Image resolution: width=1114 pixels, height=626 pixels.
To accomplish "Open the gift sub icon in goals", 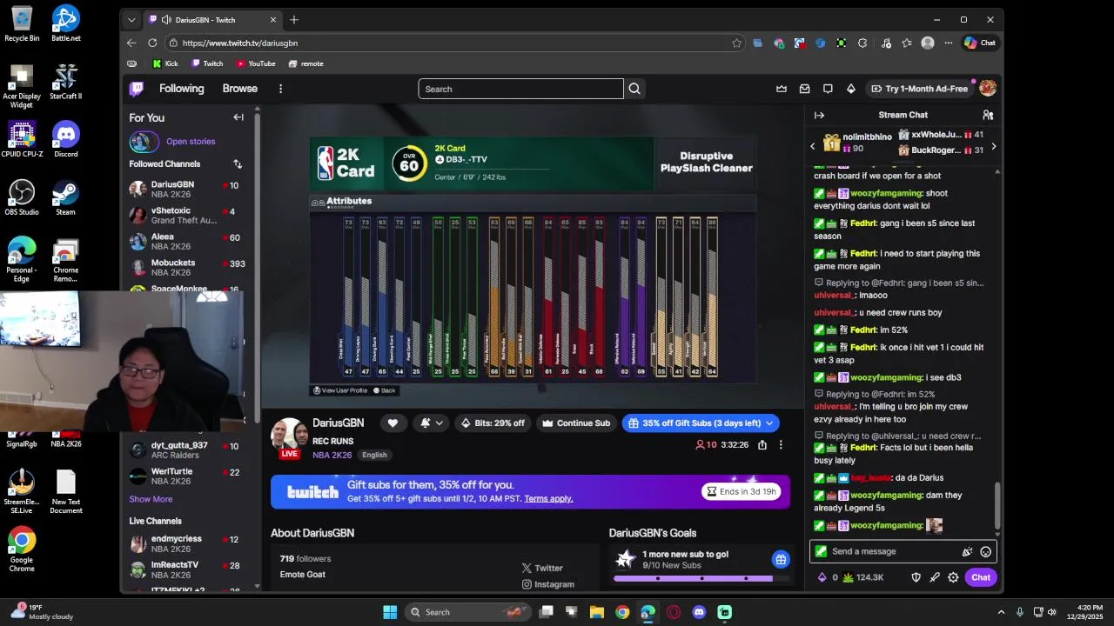I will coord(781,559).
